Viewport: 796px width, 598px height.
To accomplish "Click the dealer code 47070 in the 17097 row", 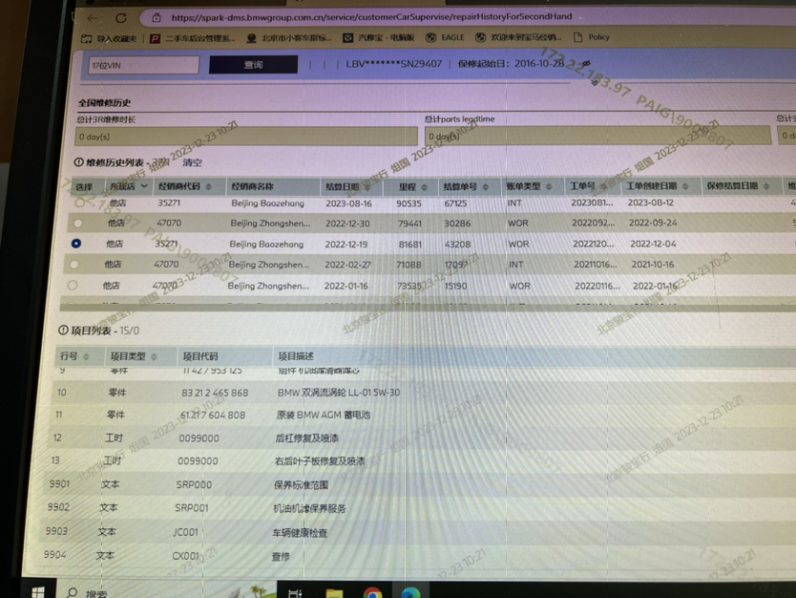I will coord(166,265).
